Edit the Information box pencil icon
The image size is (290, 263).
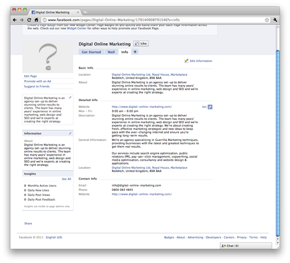70,133
